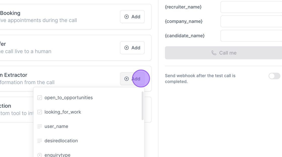Pick enquirytype from the dropdown list

pos(57,155)
